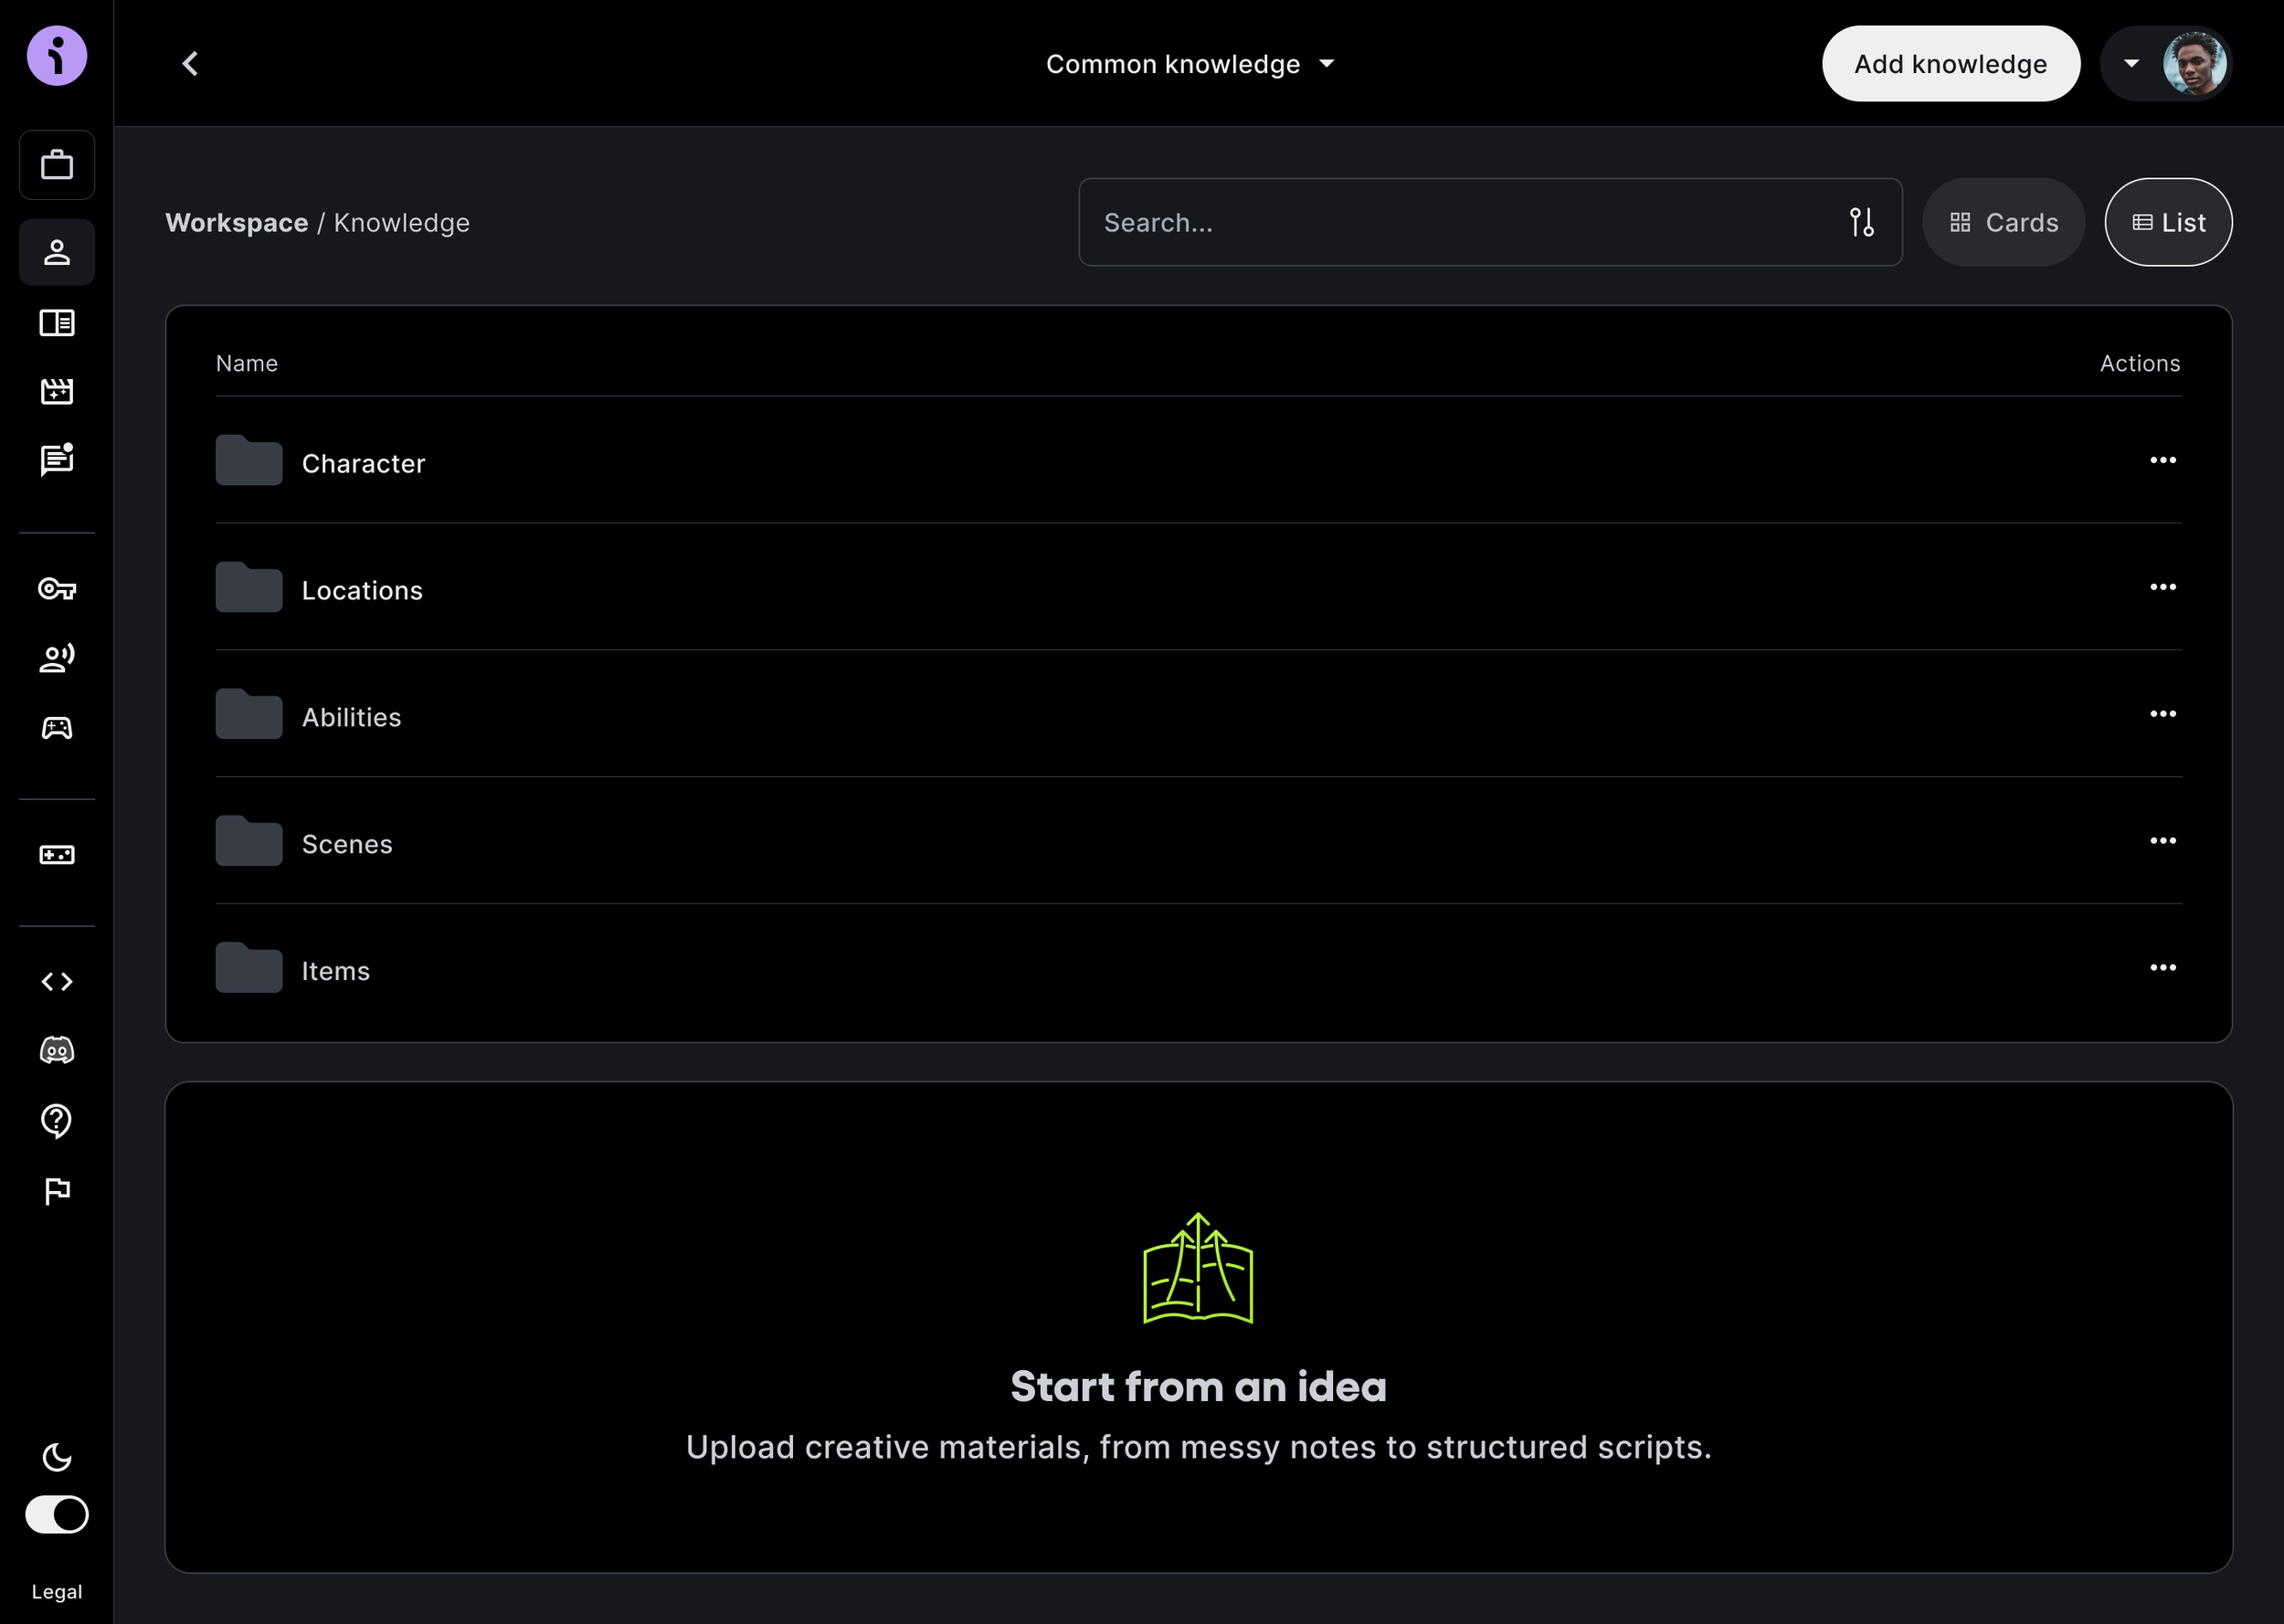Open the knowledge book icon in sidebar
Image resolution: width=2284 pixels, height=1624 pixels.
57,322
